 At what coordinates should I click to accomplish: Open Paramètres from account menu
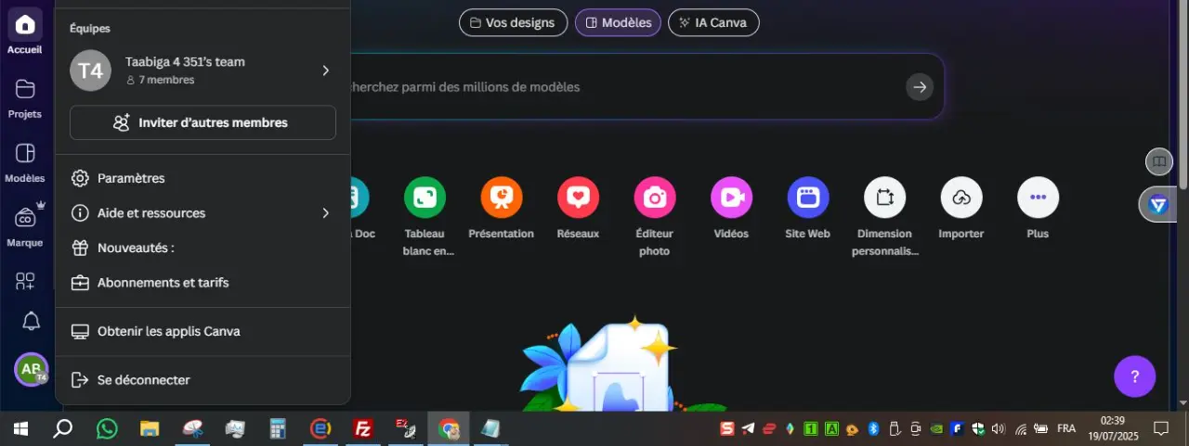203,178
